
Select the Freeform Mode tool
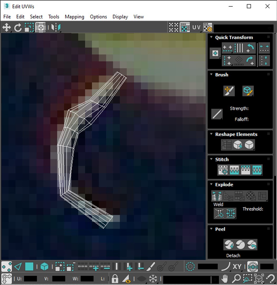[41, 27]
